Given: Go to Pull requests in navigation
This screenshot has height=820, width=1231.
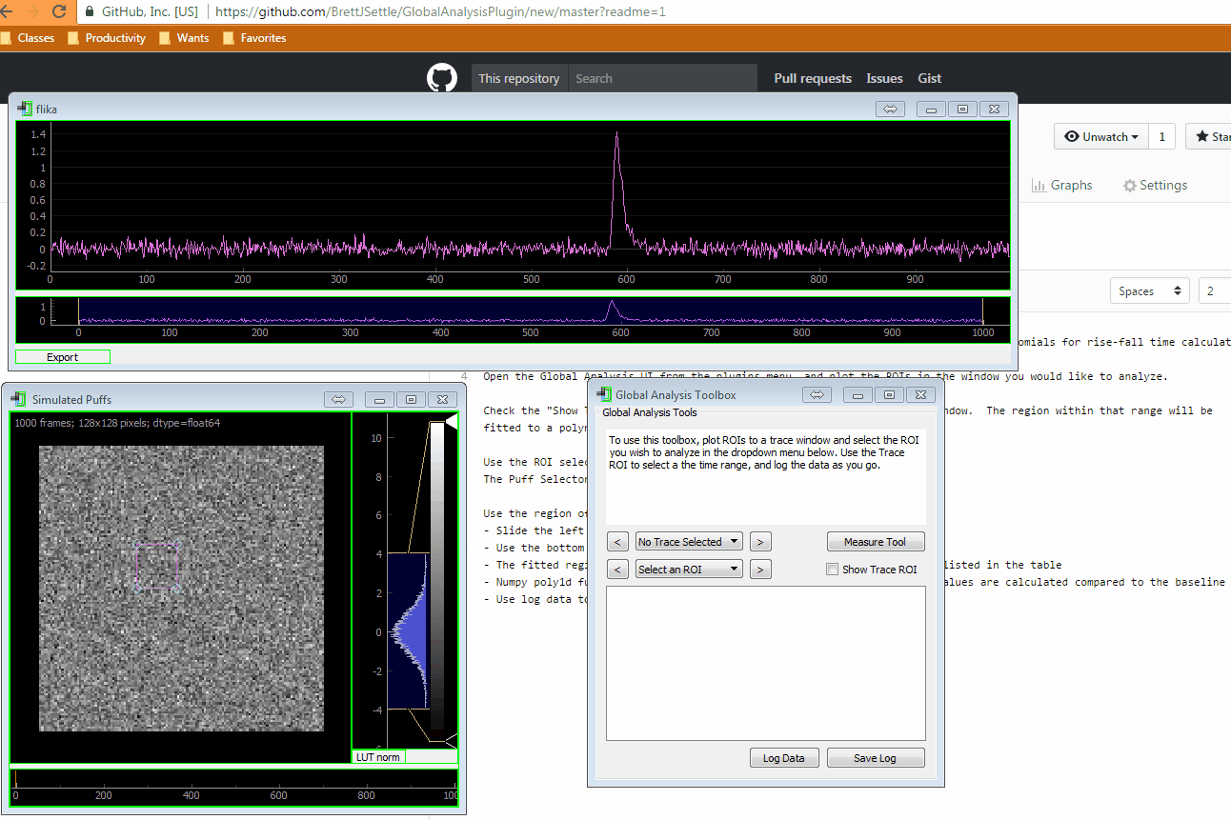Looking at the screenshot, I should click(x=813, y=78).
